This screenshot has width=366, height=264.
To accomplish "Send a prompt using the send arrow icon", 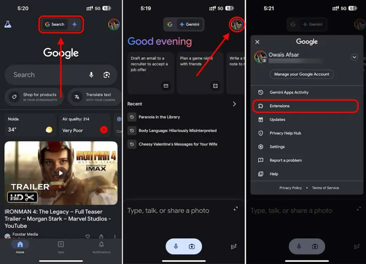I will tap(234, 246).
